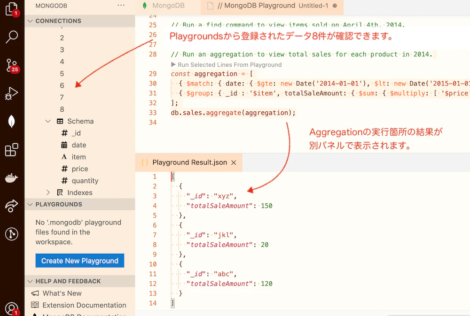Click line number 28 in the editor gutter

pos(153,54)
